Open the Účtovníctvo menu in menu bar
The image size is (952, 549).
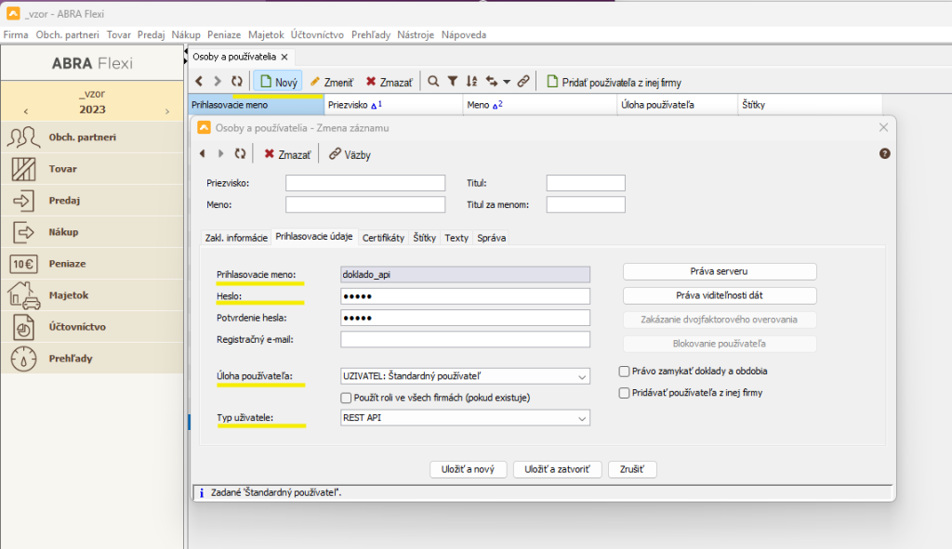click(x=317, y=34)
